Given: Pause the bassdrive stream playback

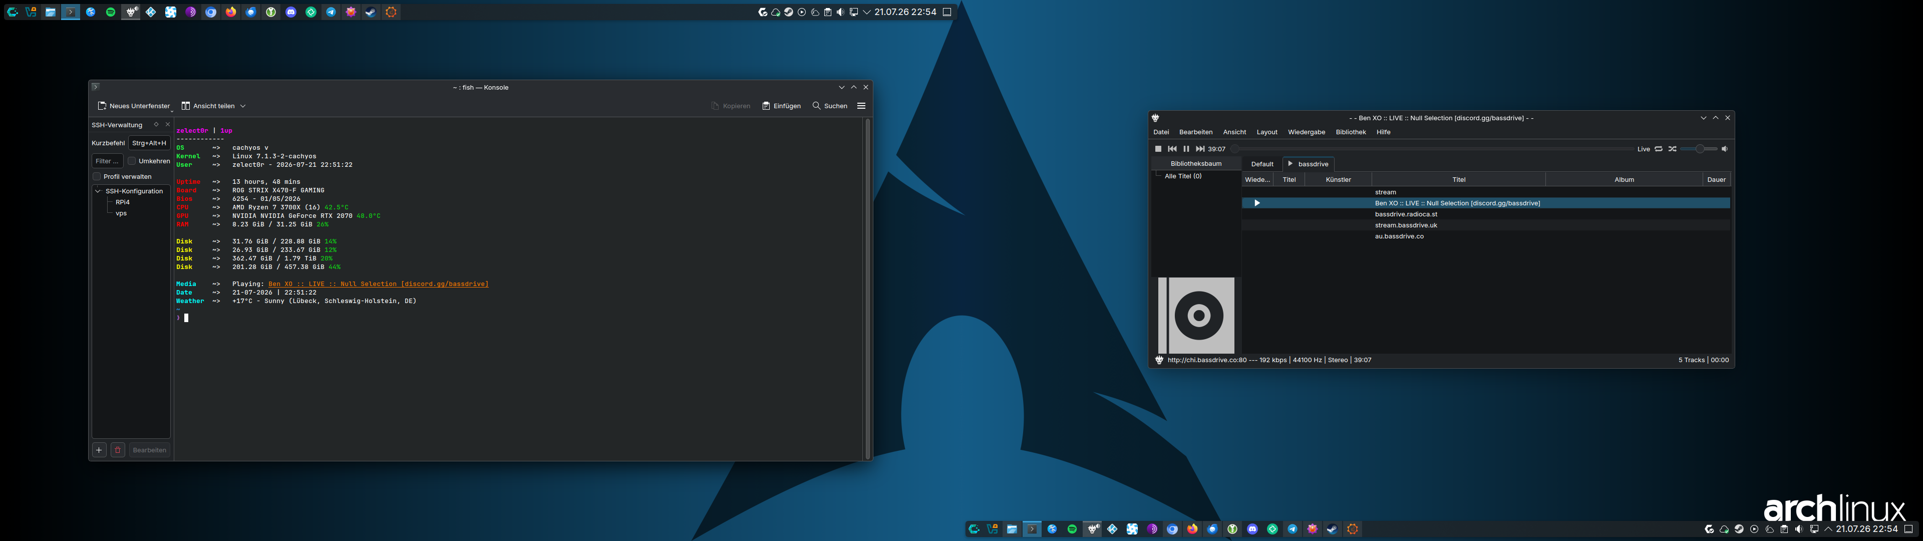Looking at the screenshot, I should pos(1186,149).
